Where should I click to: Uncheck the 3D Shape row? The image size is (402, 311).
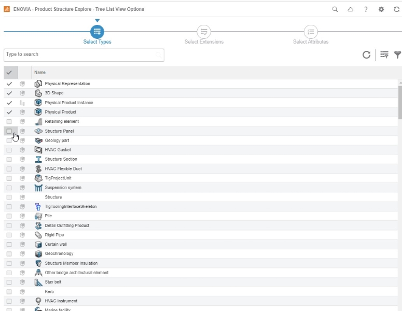(x=9, y=93)
